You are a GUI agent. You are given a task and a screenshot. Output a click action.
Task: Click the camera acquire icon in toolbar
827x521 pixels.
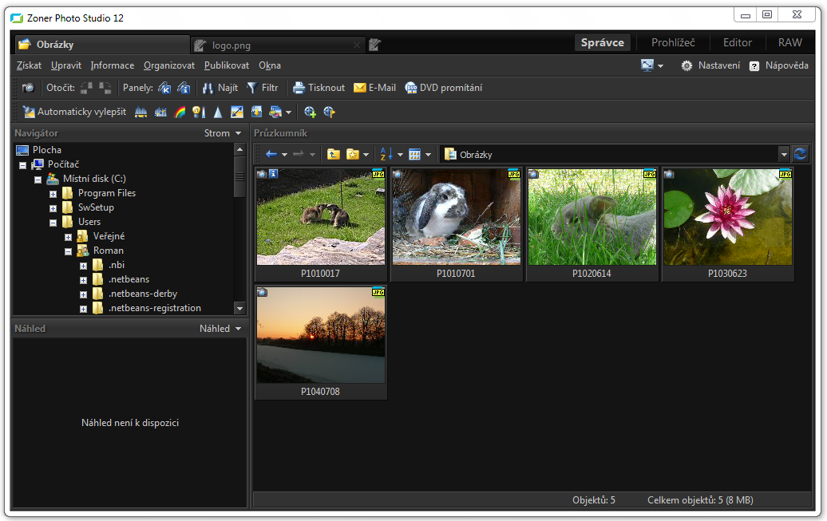[29, 88]
